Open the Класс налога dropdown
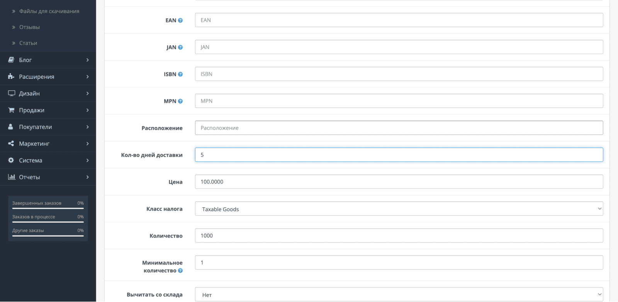 pos(399,209)
